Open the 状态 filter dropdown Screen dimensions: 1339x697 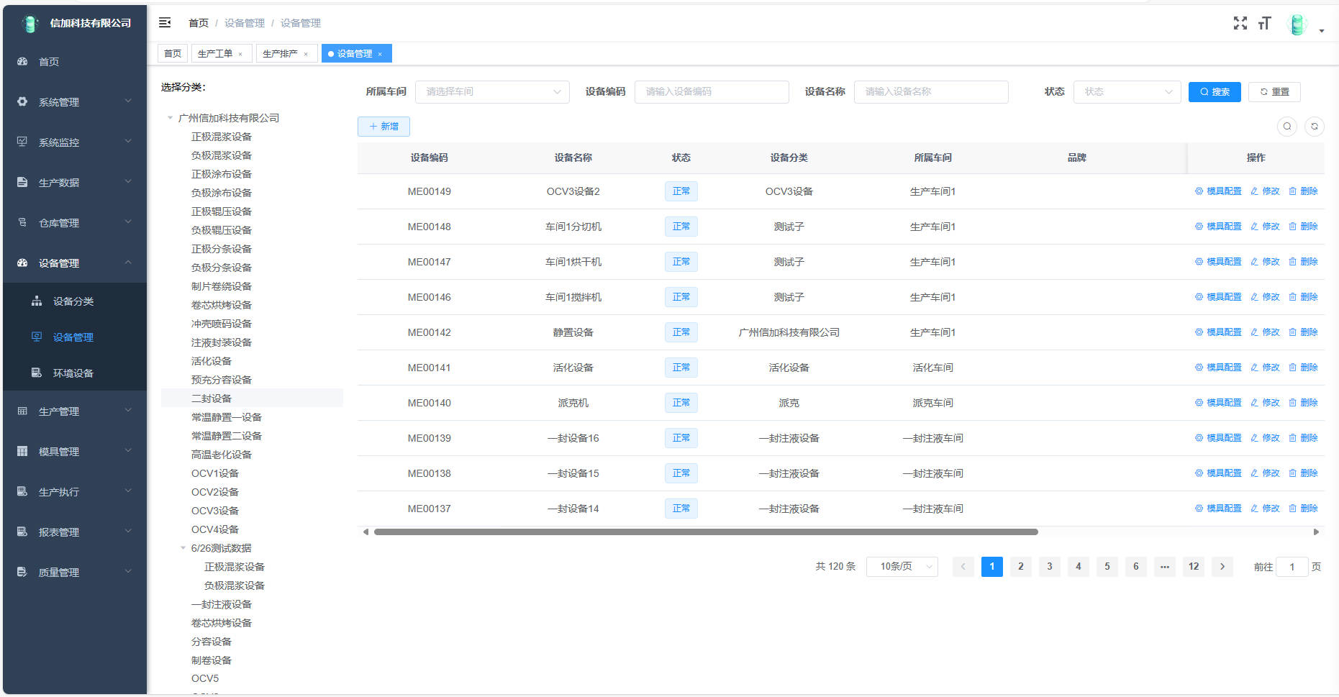[1126, 92]
